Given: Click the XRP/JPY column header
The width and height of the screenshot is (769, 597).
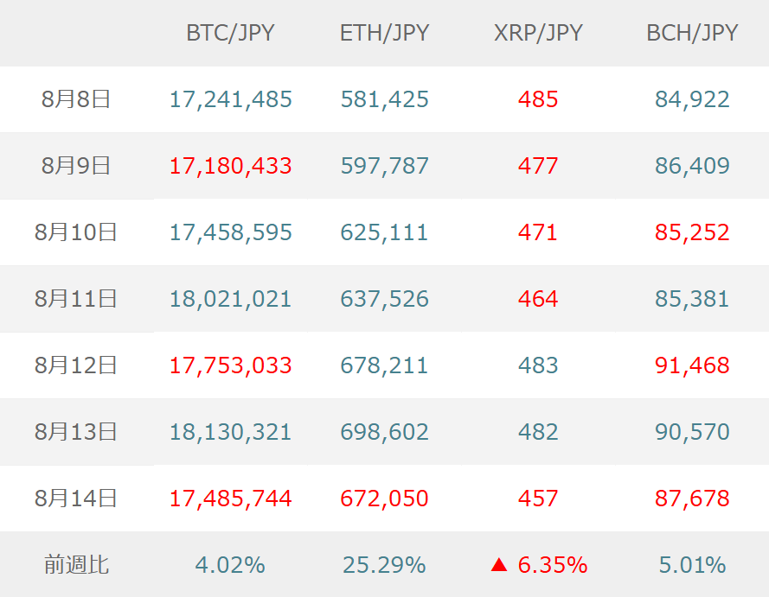Looking at the screenshot, I should click(x=538, y=33).
